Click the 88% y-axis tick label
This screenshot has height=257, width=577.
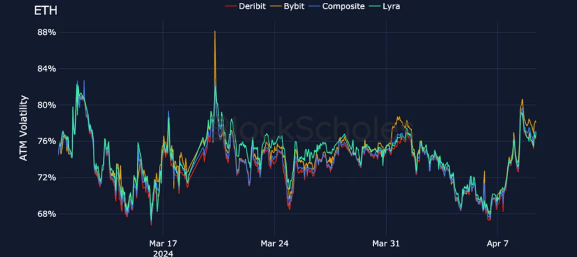(x=47, y=33)
